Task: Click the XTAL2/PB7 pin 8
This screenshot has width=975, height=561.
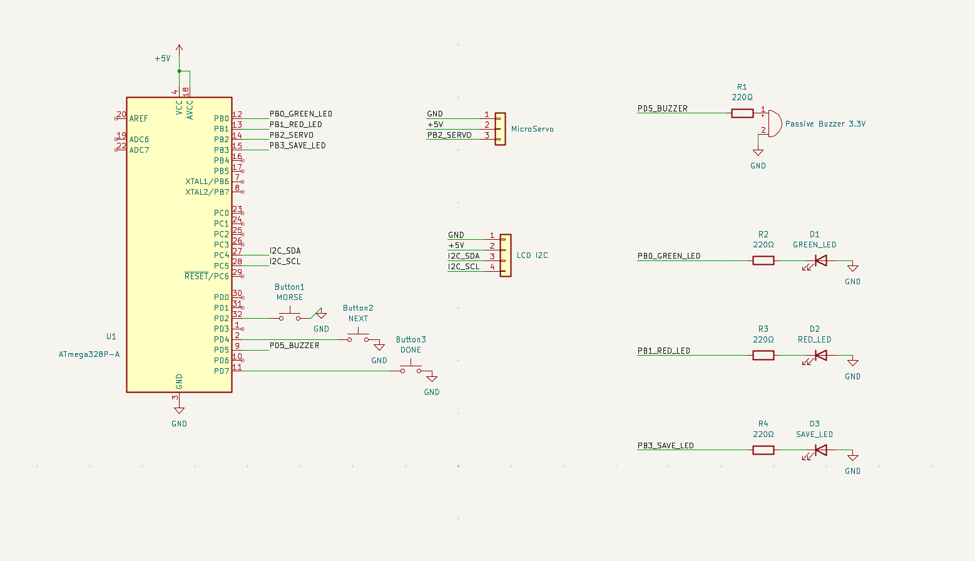Action: 238,190
